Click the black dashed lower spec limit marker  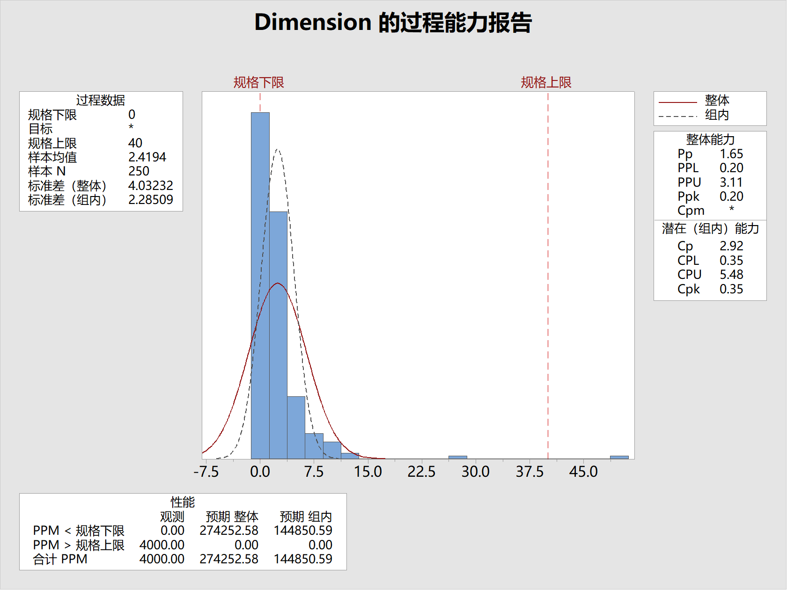click(x=260, y=100)
